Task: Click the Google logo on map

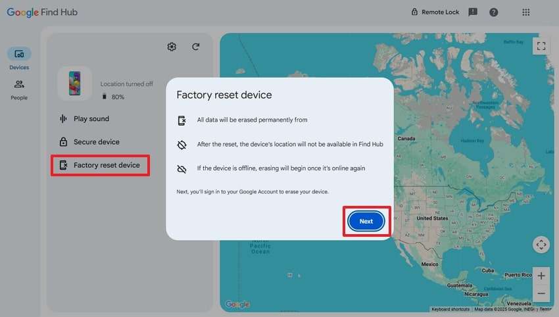Action: (x=237, y=304)
